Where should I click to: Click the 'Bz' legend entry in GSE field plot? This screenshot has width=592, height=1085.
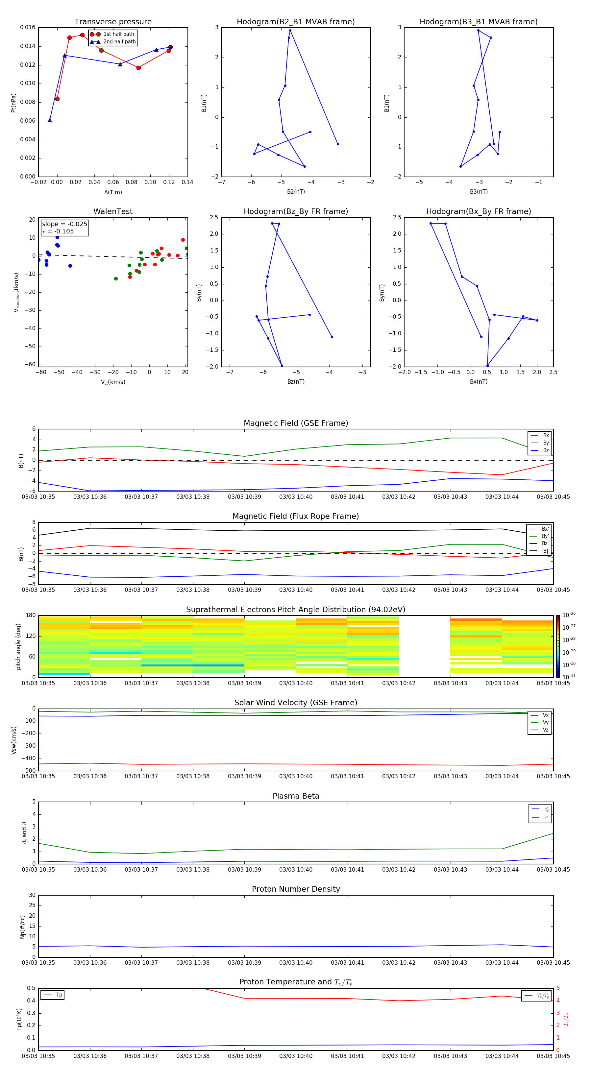click(540, 450)
